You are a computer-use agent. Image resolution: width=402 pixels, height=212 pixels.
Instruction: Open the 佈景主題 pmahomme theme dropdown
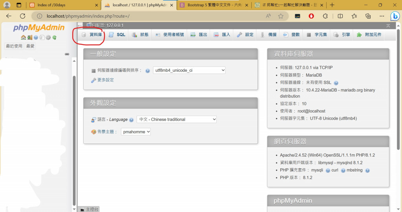point(135,132)
